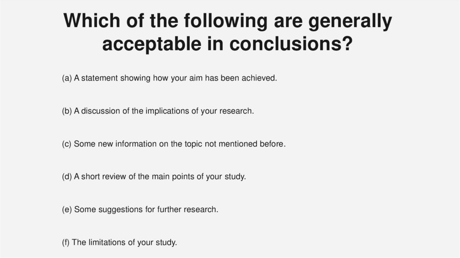460x258 pixels.
Task: Pick option (d) short review of main points
Action: 154,177
